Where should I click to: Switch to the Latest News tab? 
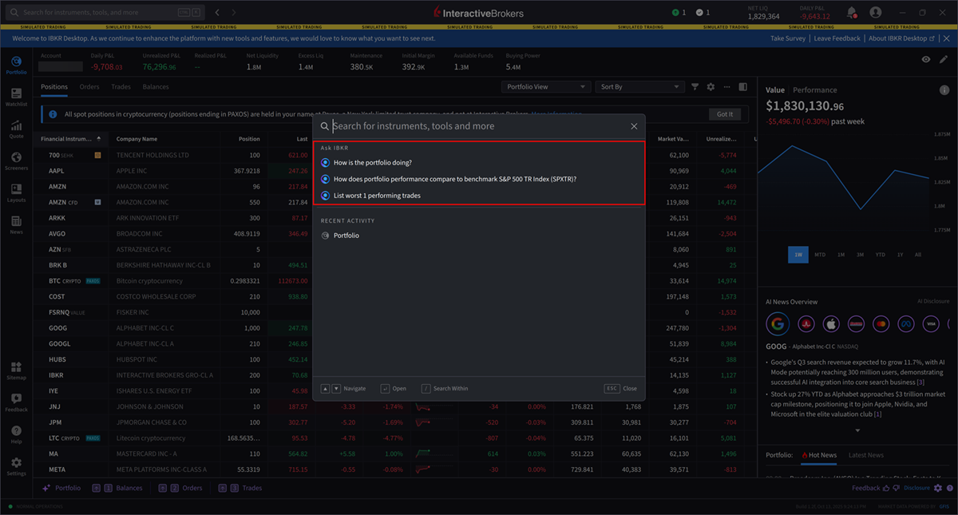click(x=866, y=455)
